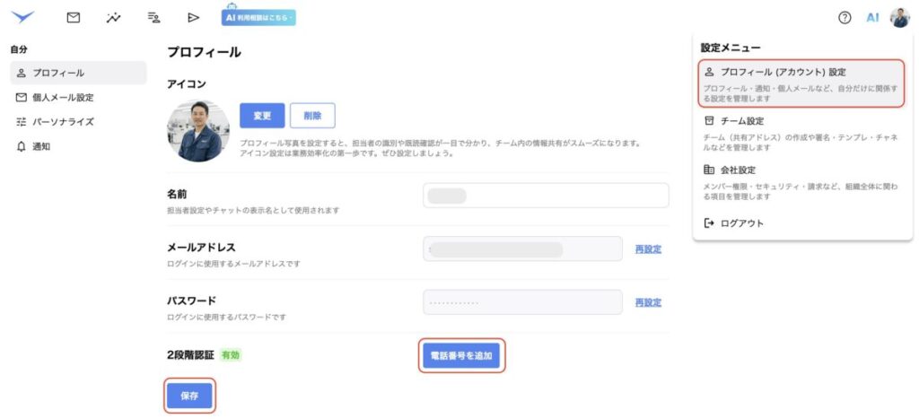Click the send (paper plane) icon
Screen dimensions: 919x419
pyautogui.click(x=193, y=17)
